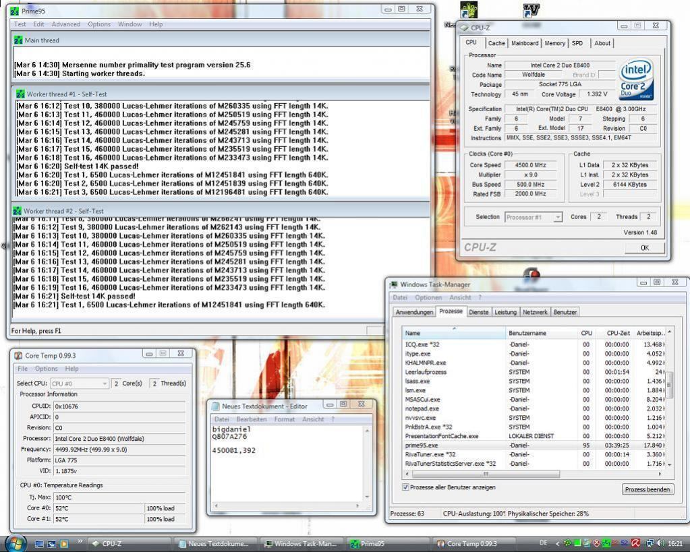Select the green desktop shortcut left of GTA IV
This screenshot has height=552, width=690.
click(469, 10)
